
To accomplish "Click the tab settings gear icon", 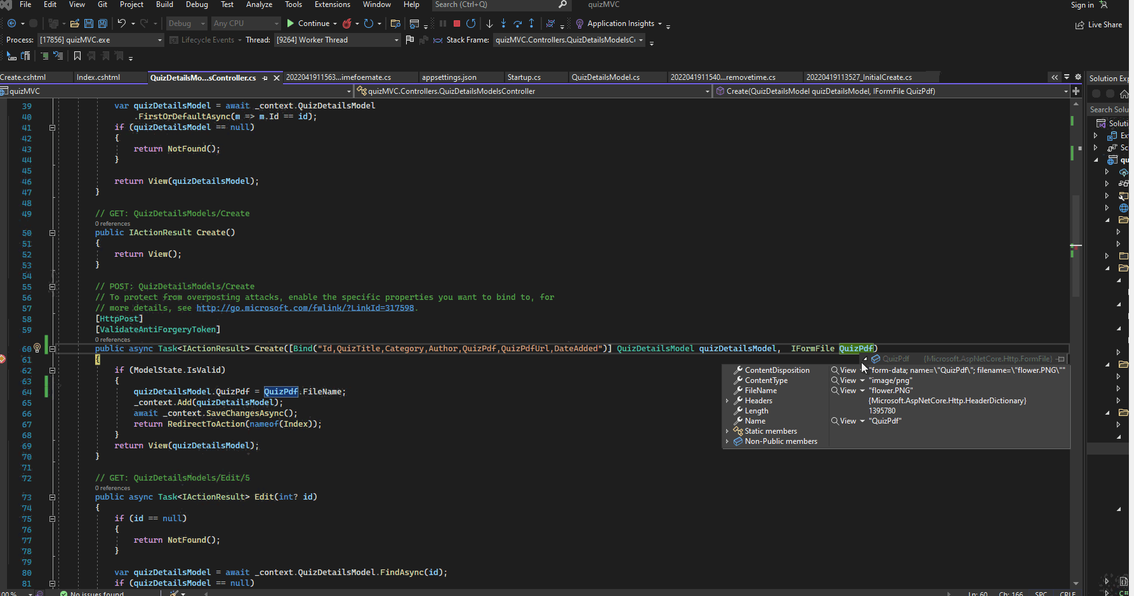I will pos(1078,77).
